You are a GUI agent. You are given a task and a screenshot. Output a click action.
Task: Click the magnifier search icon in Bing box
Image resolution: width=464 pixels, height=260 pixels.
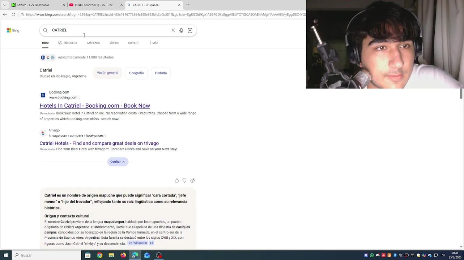coord(45,30)
